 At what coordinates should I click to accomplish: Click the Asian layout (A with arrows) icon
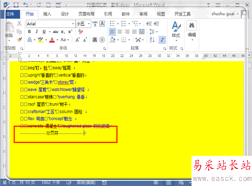click(x=138, y=40)
